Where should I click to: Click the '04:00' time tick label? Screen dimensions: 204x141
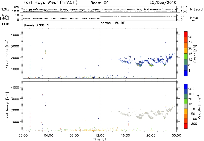coord(49,136)
